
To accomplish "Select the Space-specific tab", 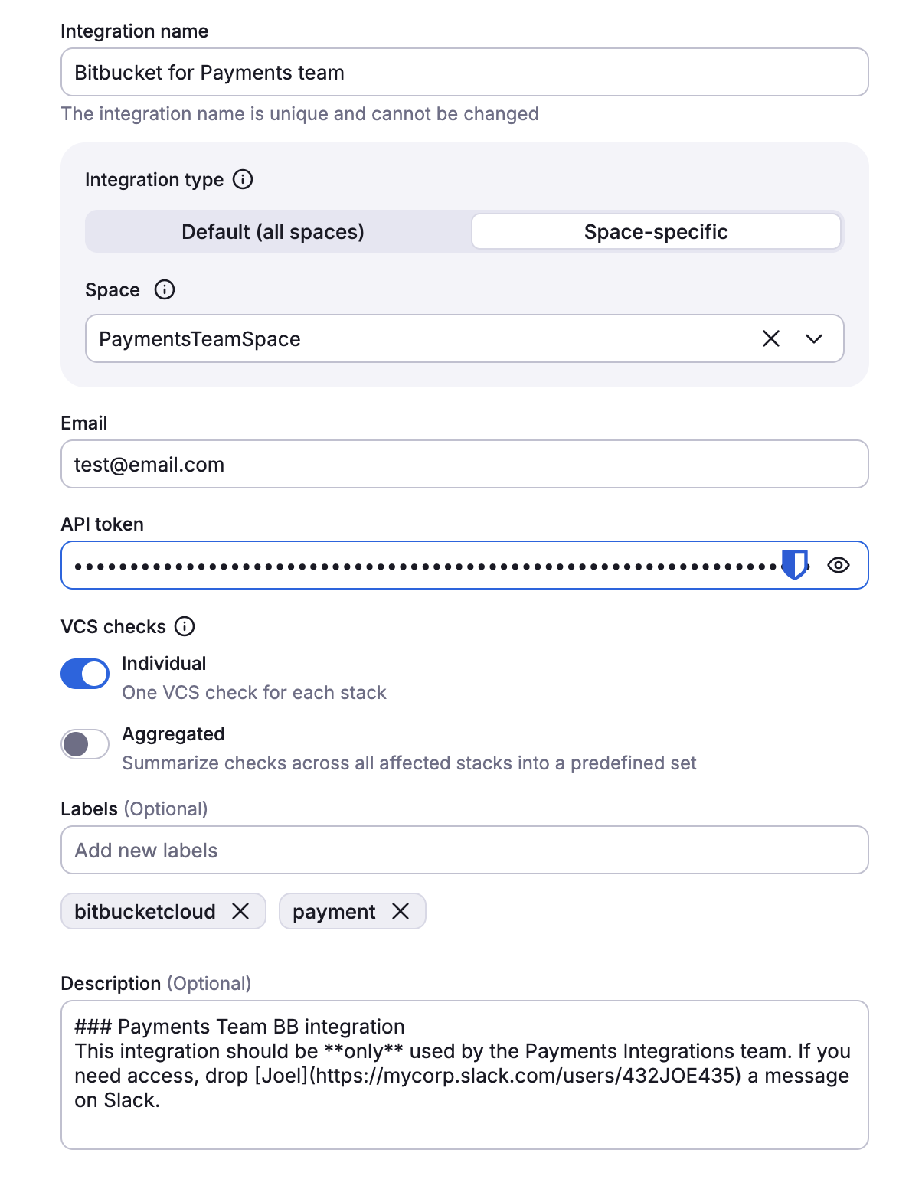I will (x=656, y=232).
